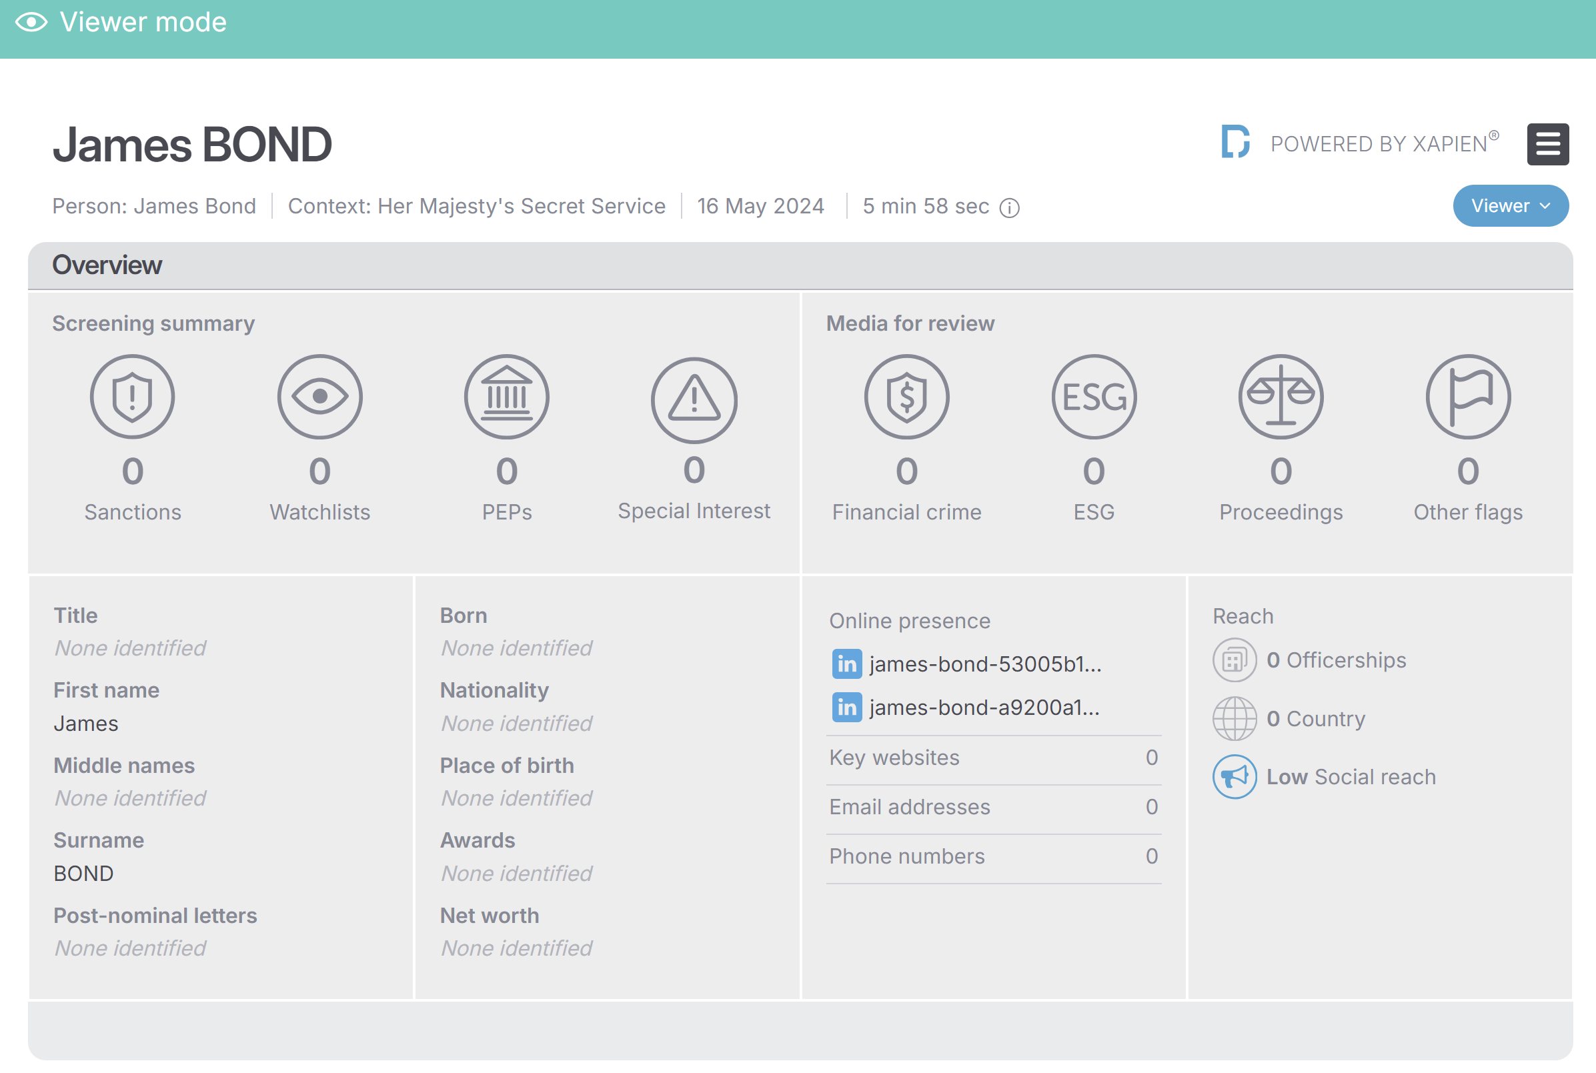Viewport: 1596px width, 1073px height.
Task: Open the hamburger menu button
Action: [1547, 145]
